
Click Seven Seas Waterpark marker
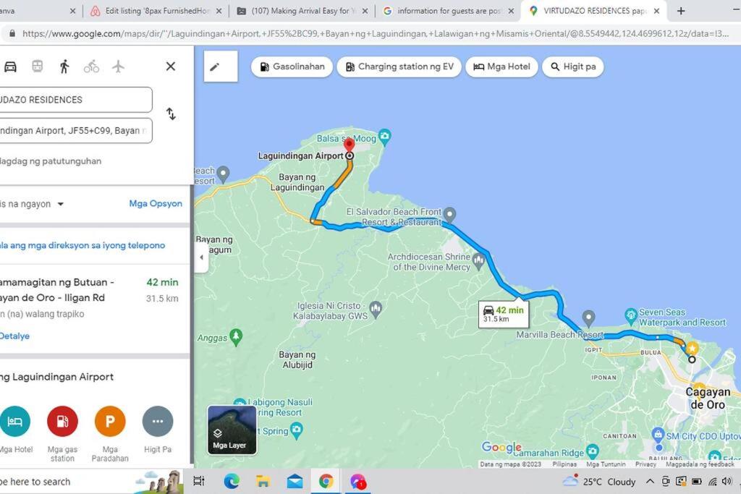point(631,315)
